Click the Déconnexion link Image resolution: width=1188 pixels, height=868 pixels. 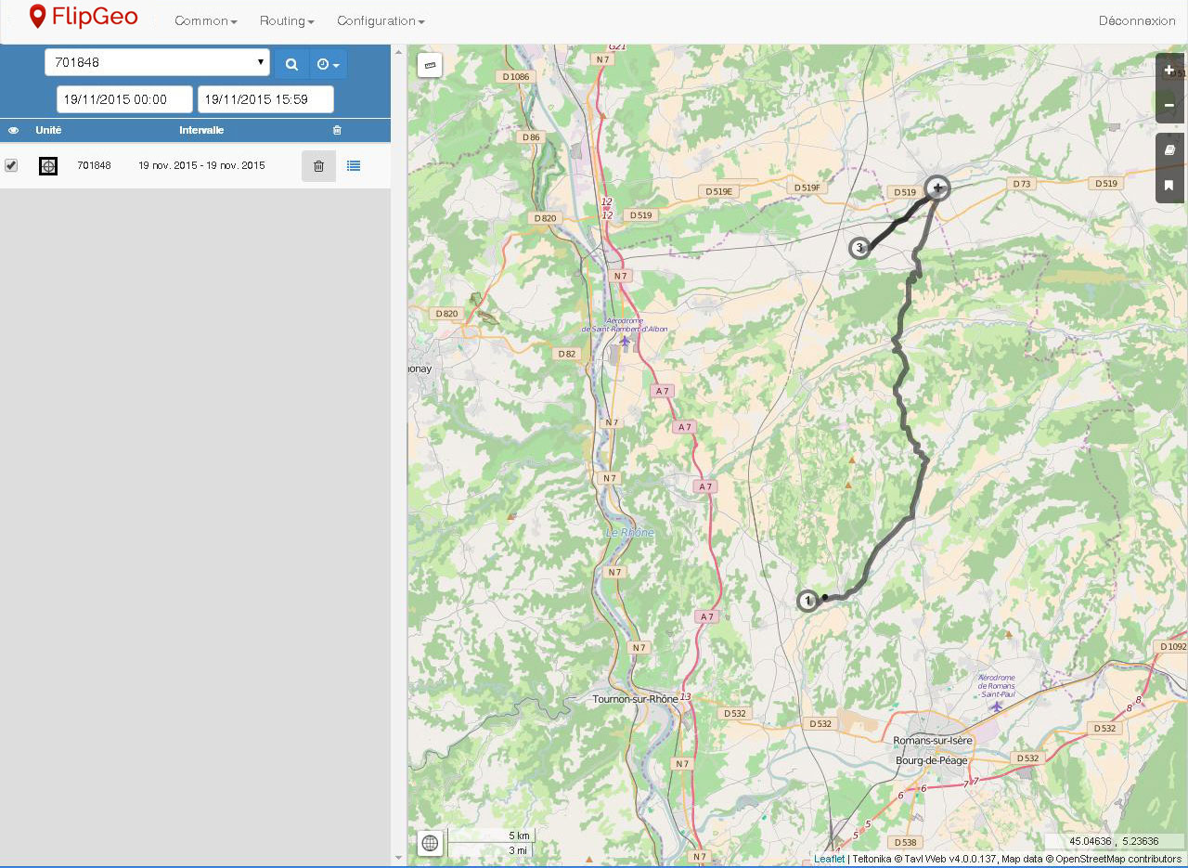click(1136, 20)
